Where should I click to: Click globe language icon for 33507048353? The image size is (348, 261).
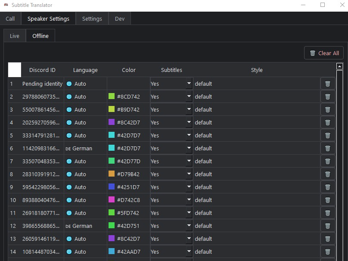pos(69,161)
